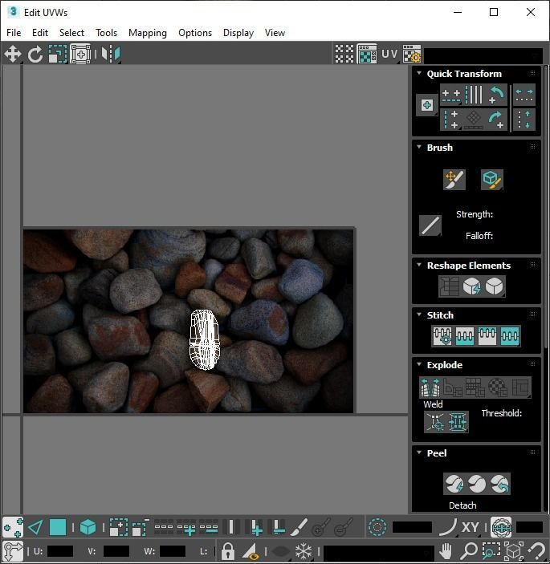Collapse the Quick Transform rollout
The width and height of the screenshot is (550, 564).
[x=419, y=73]
